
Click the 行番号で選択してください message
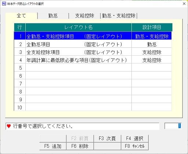pos(43,126)
